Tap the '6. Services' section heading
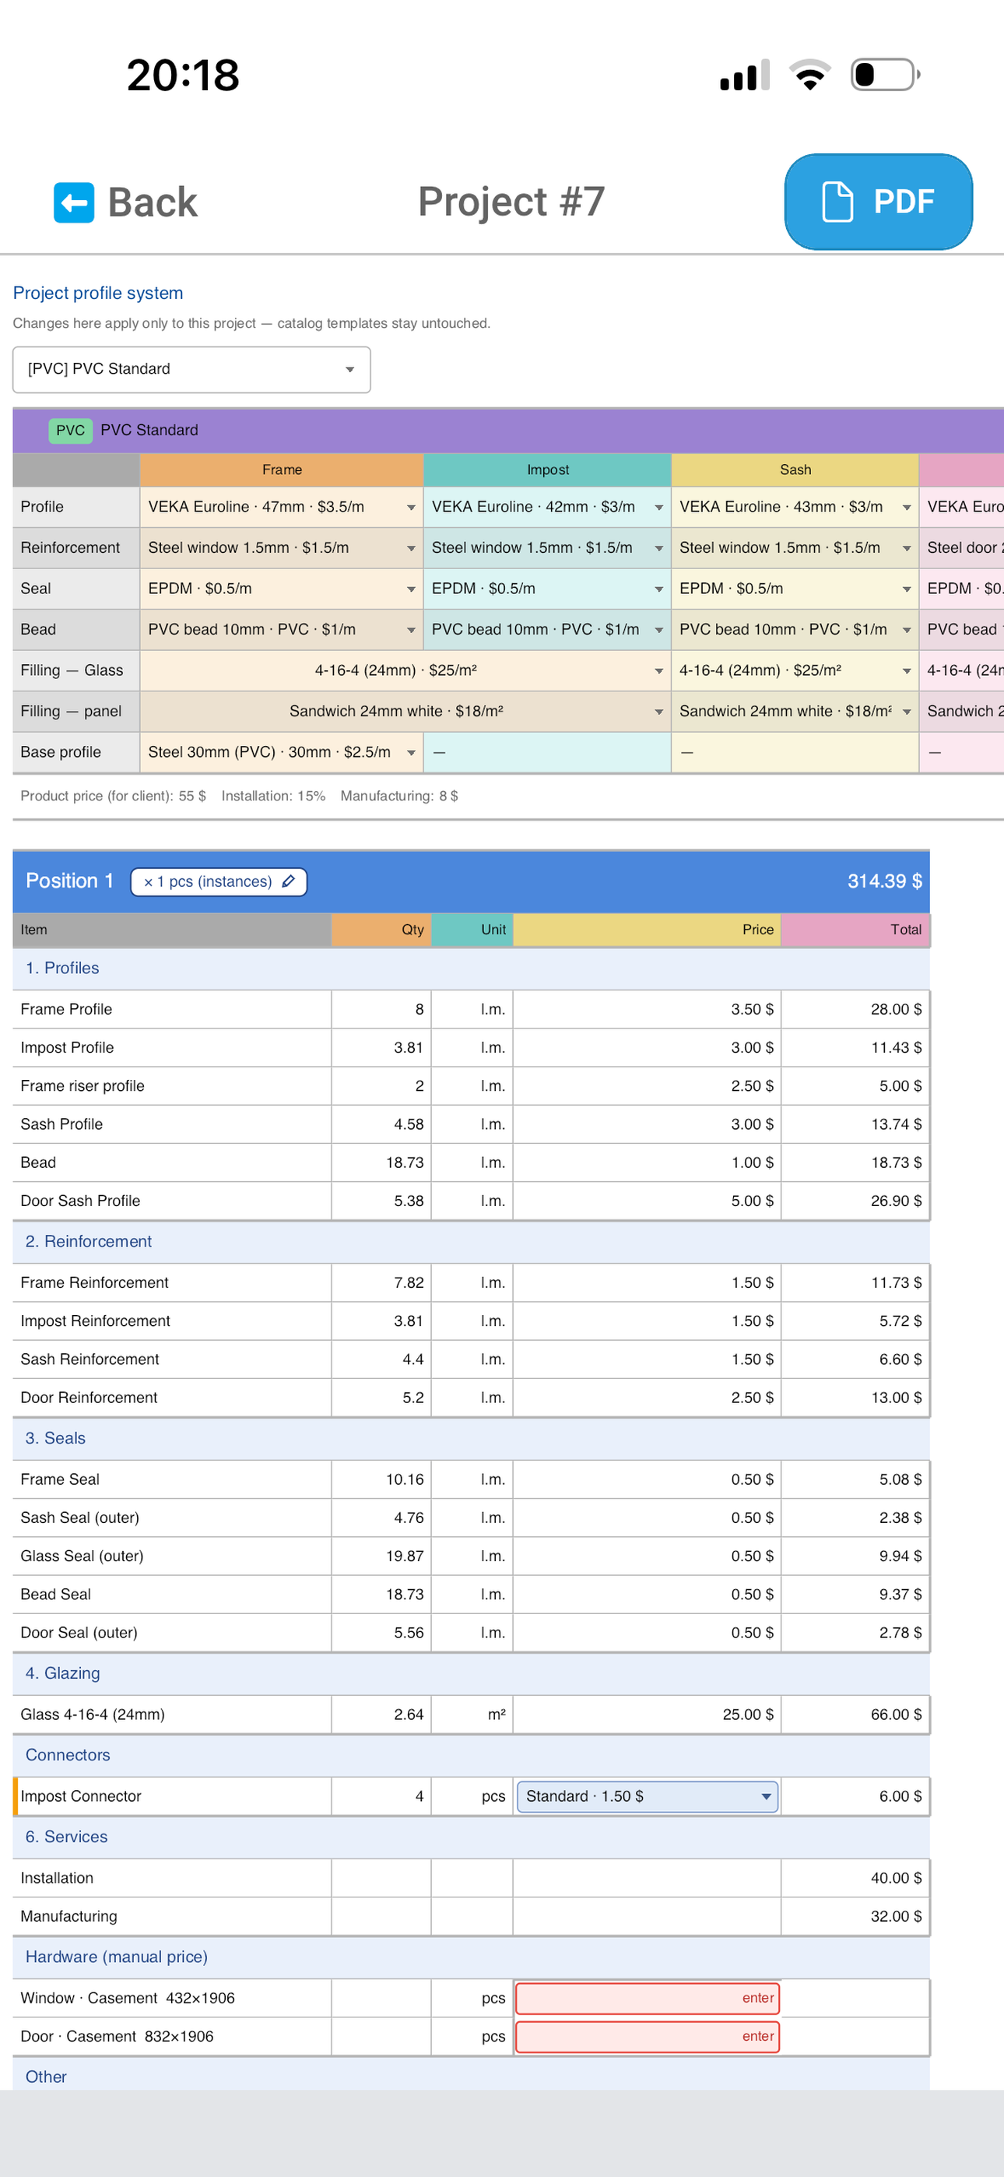The height and width of the screenshot is (2177, 1004). tap(67, 1838)
